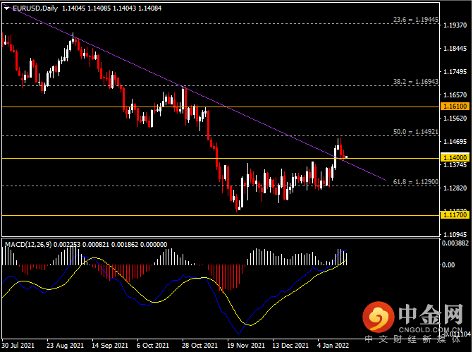Image resolution: width=473 pixels, height=352 pixels.
Task: Click the 1.18445 price scale value
Action: (455, 48)
